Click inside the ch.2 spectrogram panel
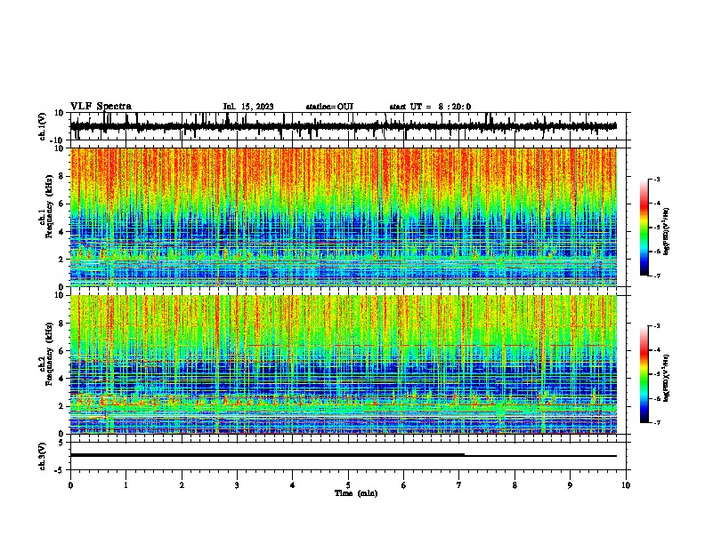 344,364
